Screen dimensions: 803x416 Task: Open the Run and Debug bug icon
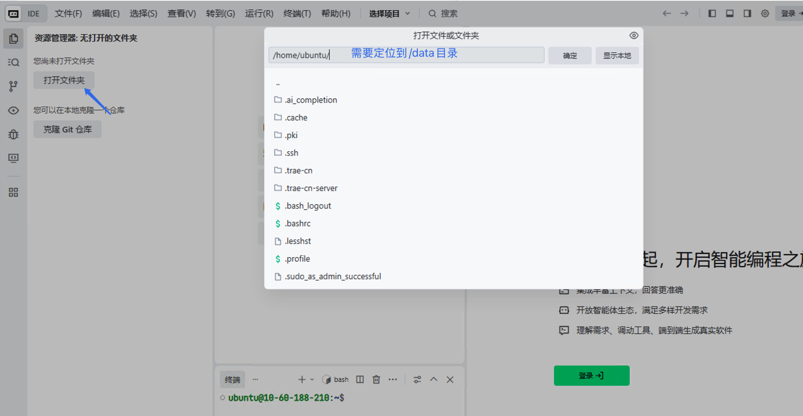[x=13, y=134]
